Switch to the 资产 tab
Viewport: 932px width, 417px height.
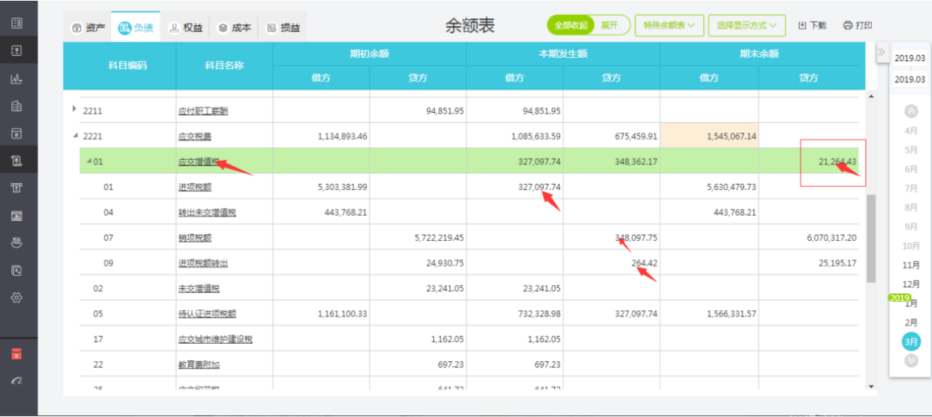tap(88, 28)
